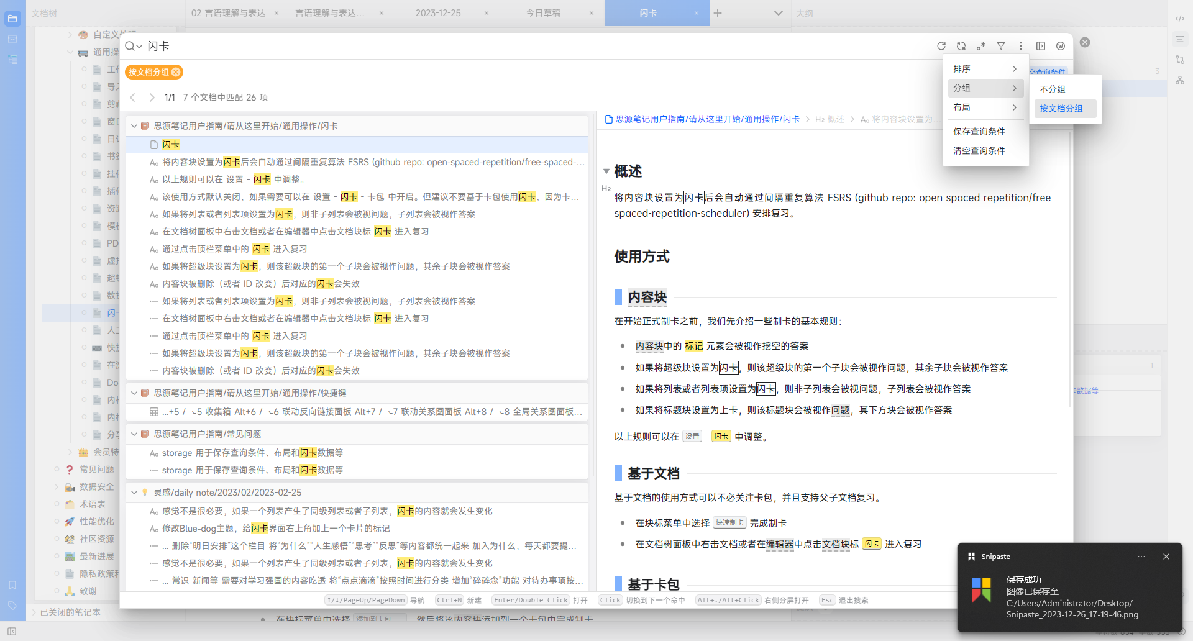The height and width of the screenshot is (641, 1193).
Task: Collapse the 常见问题 result group
Action: pyautogui.click(x=134, y=434)
